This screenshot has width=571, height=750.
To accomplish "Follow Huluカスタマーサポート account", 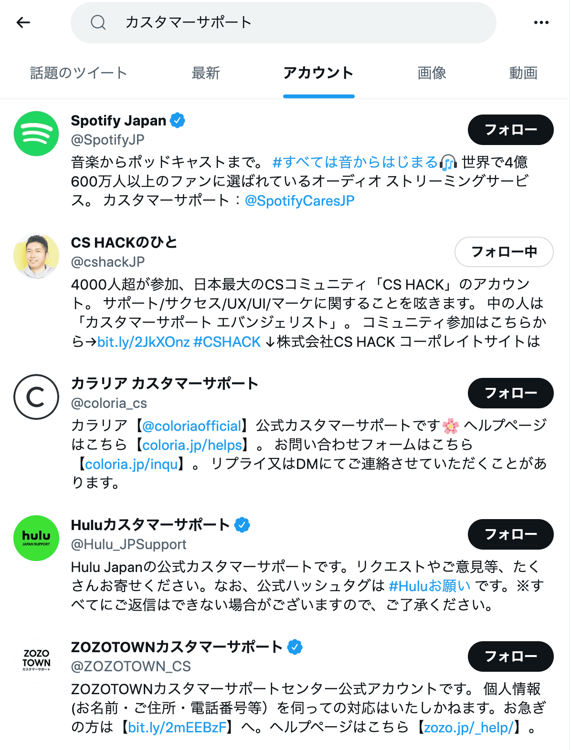I will 510,534.
